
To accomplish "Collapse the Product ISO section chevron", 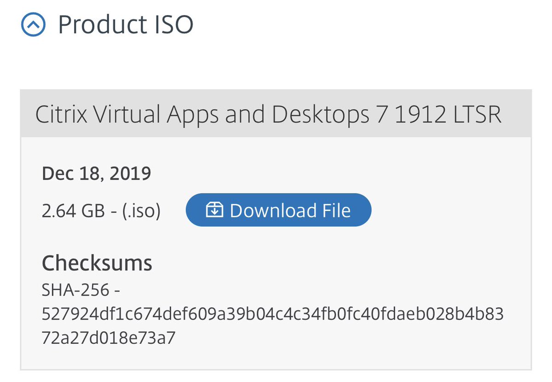I will (x=33, y=24).
